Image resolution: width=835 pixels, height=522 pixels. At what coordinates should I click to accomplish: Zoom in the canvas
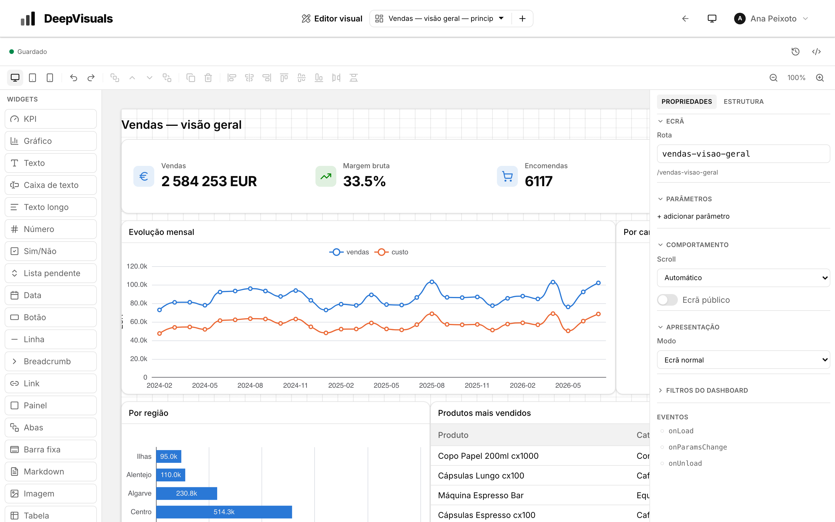(x=820, y=78)
